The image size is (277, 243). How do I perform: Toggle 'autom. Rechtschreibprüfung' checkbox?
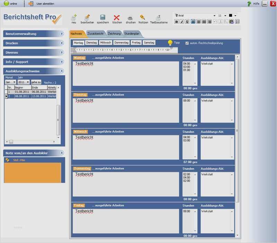pyautogui.click(x=187, y=43)
